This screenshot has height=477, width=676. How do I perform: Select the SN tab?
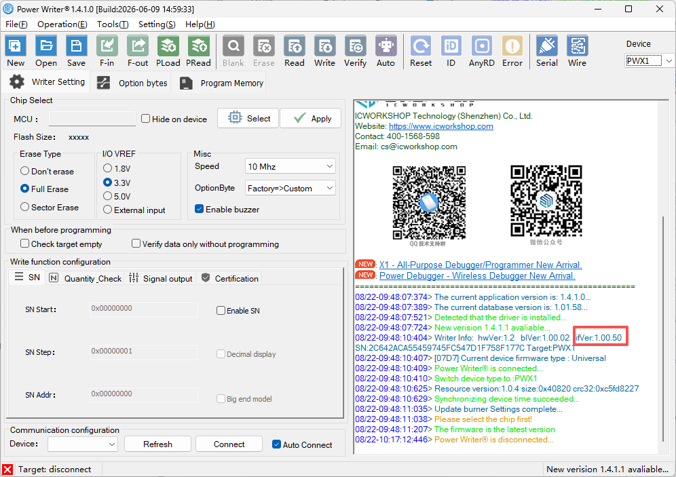click(26, 277)
